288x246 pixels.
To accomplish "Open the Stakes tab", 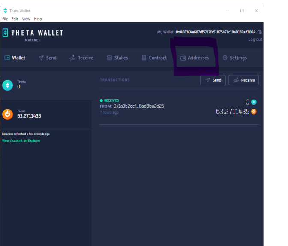I will pyautogui.click(x=117, y=58).
